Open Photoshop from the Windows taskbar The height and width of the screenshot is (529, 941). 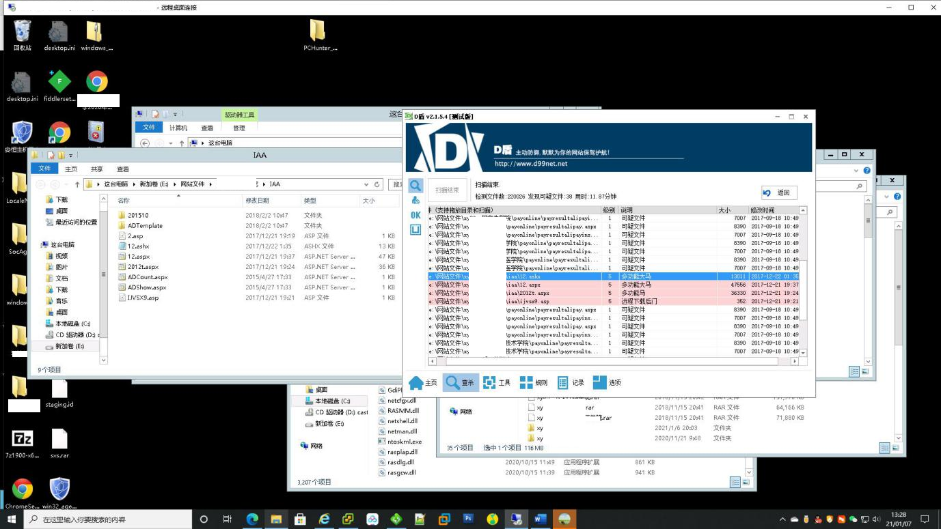point(468,519)
